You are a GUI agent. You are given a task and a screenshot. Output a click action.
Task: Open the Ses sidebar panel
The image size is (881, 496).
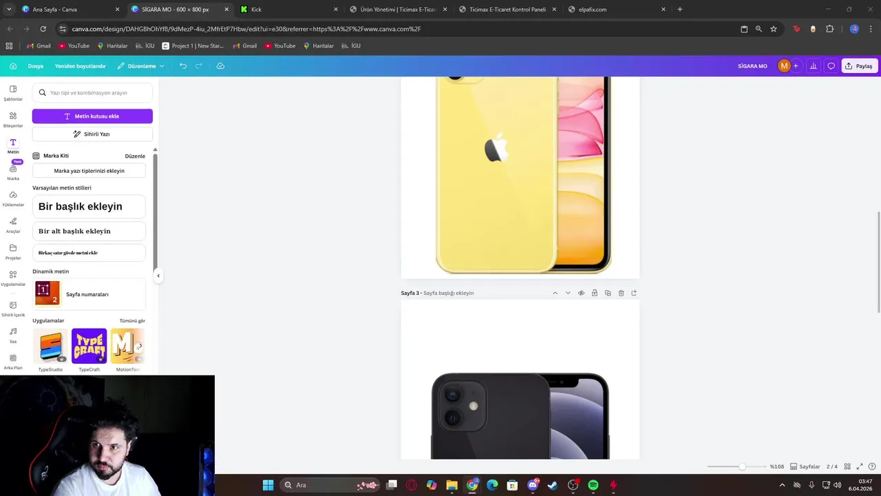tap(13, 335)
